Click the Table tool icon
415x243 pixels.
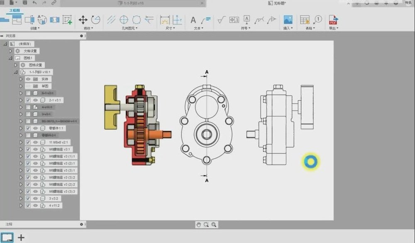click(305, 20)
